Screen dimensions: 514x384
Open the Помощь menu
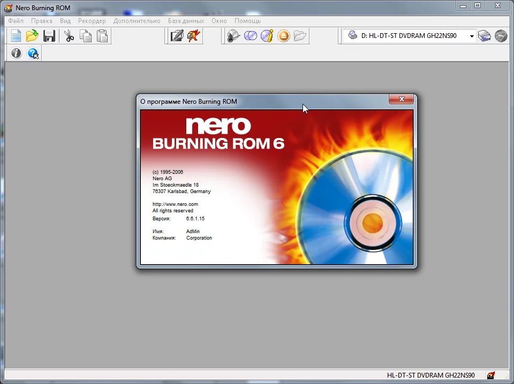pos(247,21)
